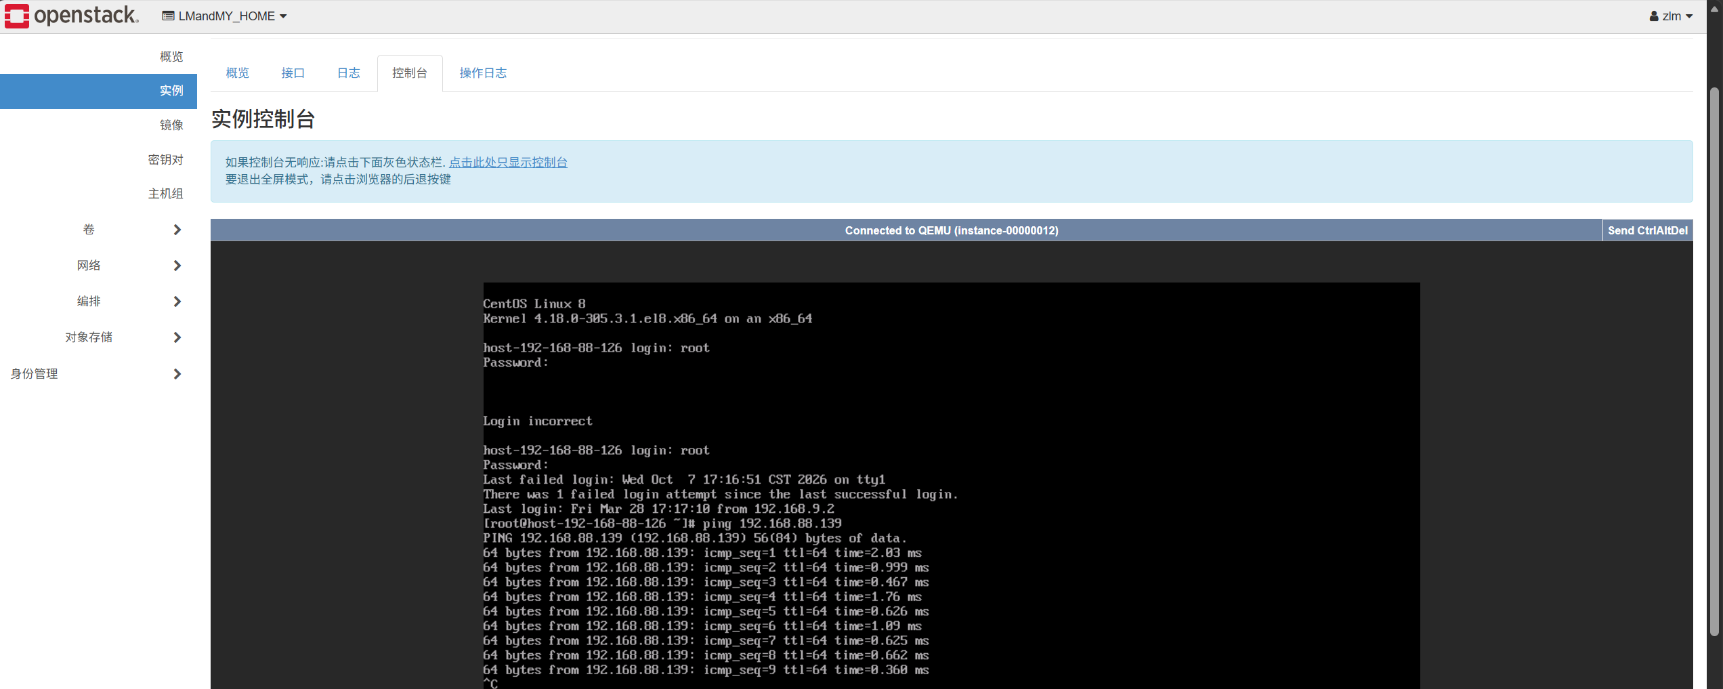Select 概览 in the left sidebar
Viewport: 1723px width, 689px height.
click(x=171, y=56)
